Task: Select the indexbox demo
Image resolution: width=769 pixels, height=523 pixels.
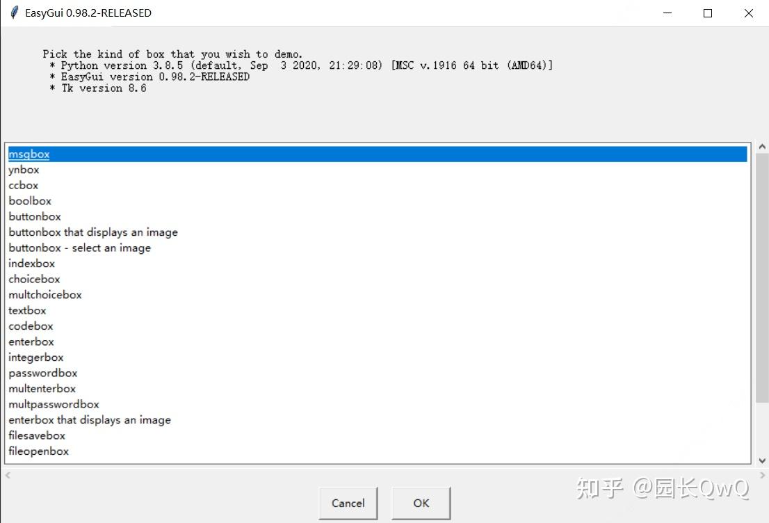Action: (x=31, y=263)
